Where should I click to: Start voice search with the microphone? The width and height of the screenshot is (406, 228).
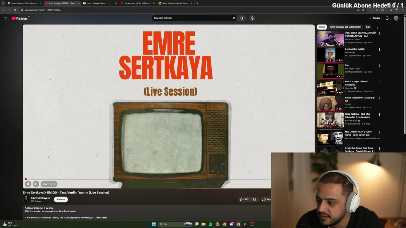pos(252,18)
